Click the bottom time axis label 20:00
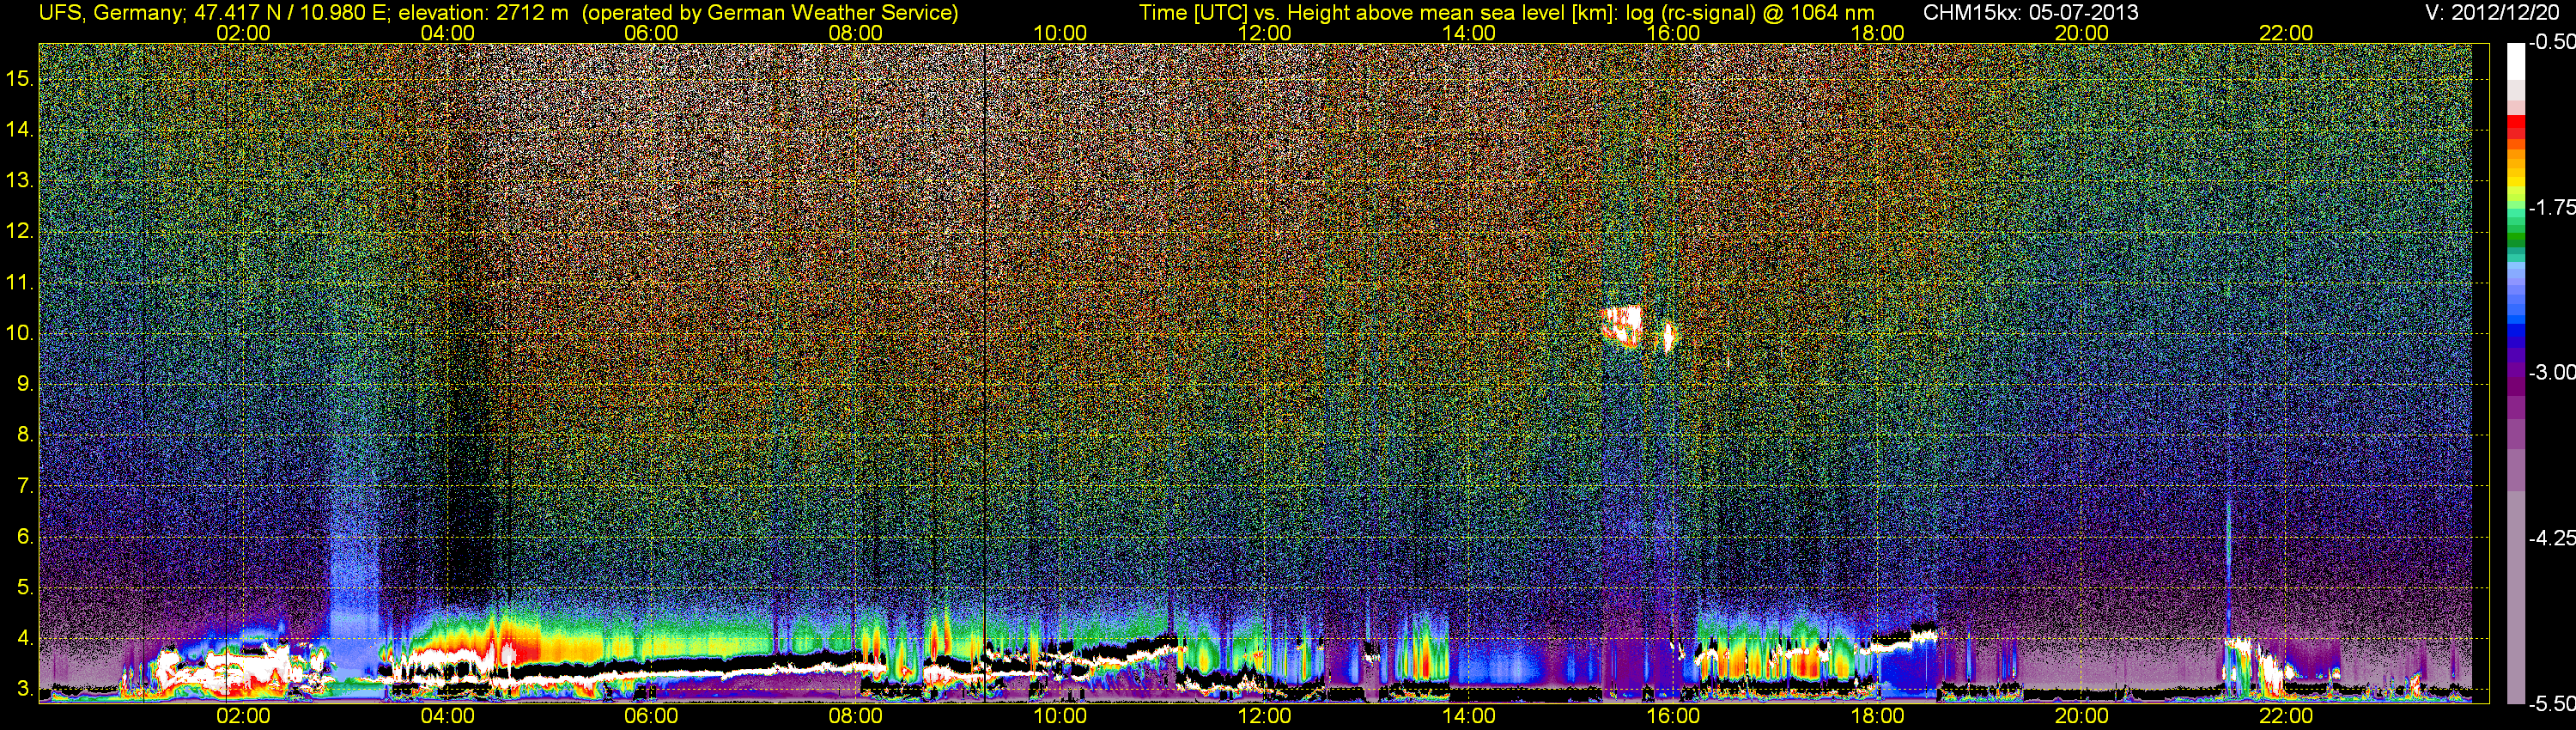Viewport: 2576px width, 730px height. [x=2082, y=716]
